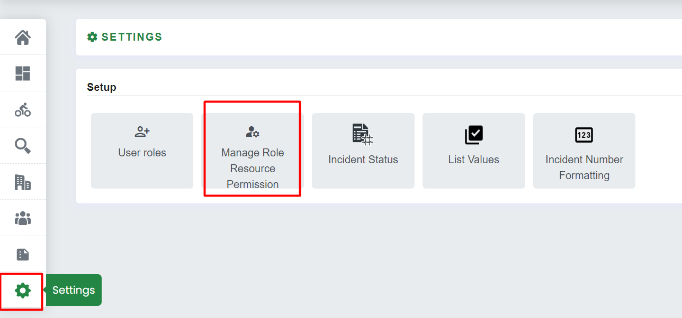Select the Settings gear in sidebar
Image resolution: width=682 pixels, height=318 pixels.
tap(23, 290)
